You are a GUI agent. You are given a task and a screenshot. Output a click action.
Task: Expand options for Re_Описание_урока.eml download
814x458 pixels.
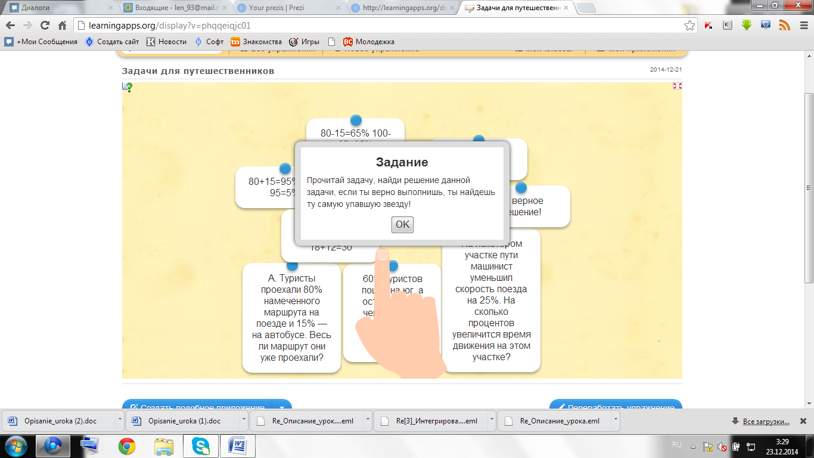click(x=616, y=420)
